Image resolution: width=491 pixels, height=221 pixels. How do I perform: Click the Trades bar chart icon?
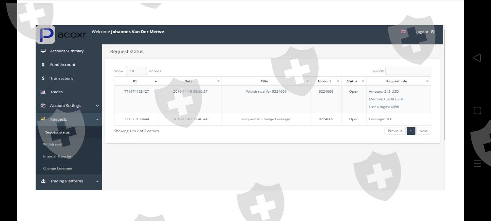coord(43,92)
